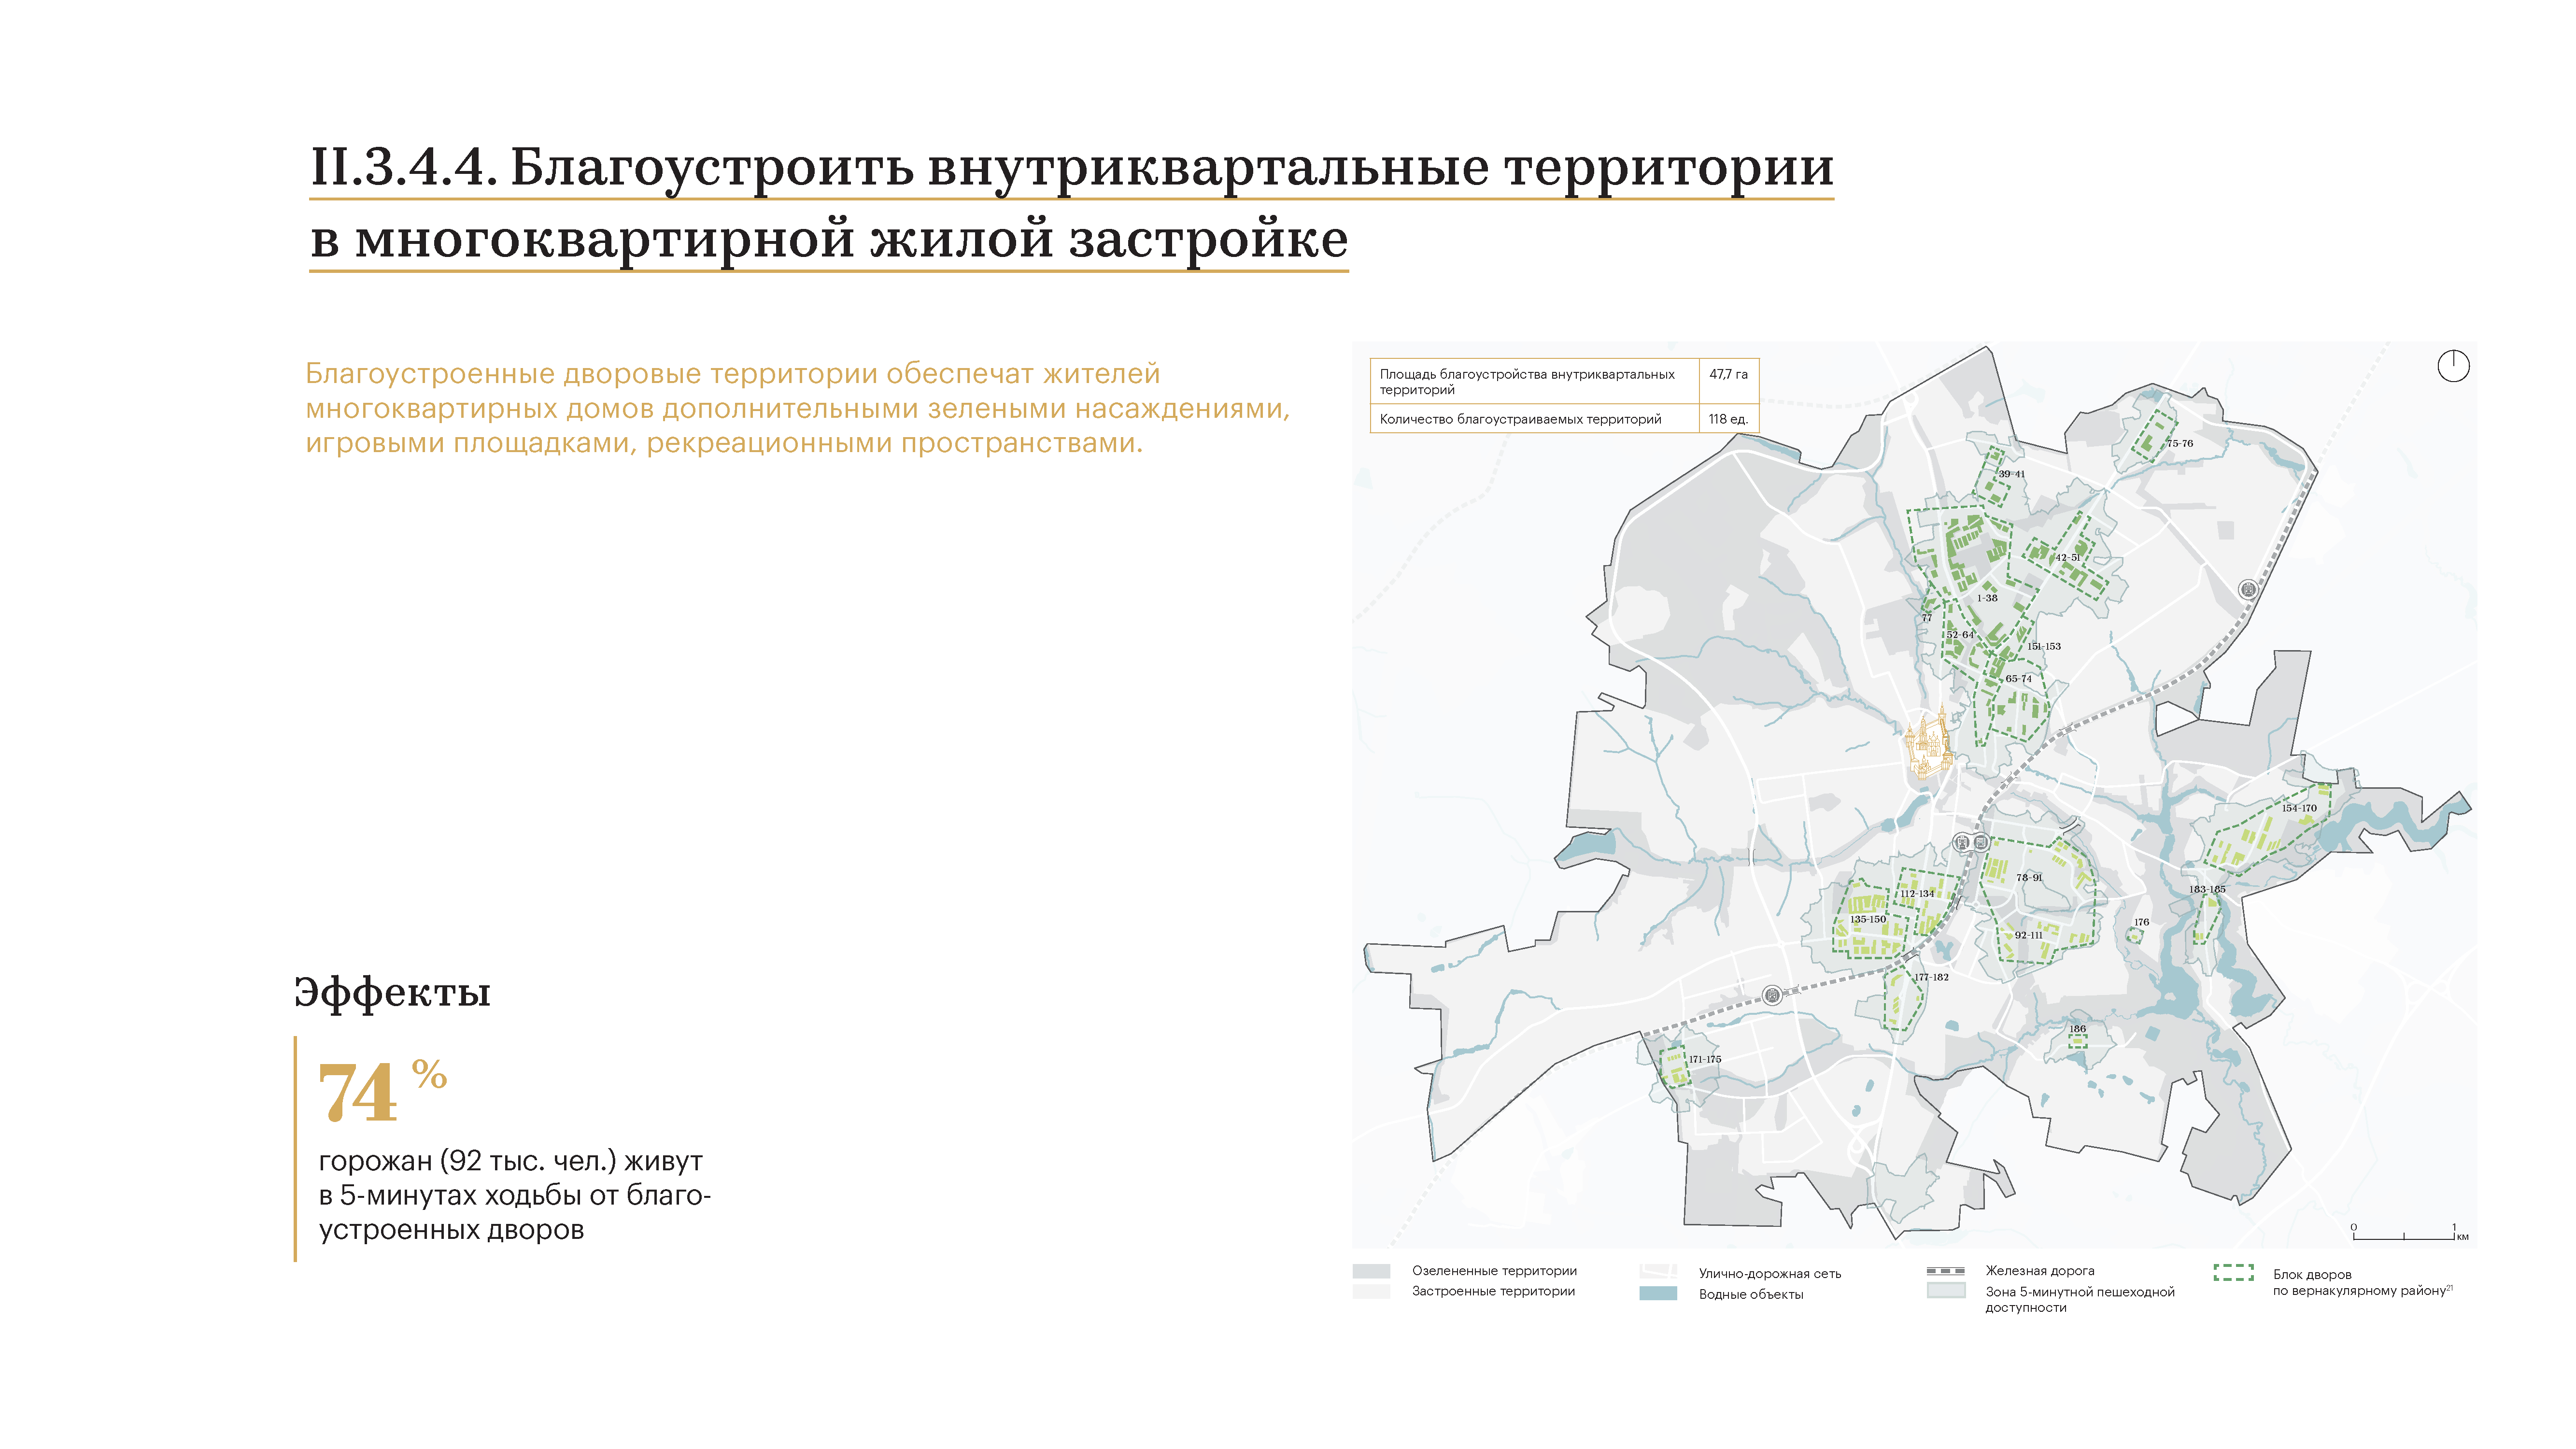
Task: Click the map label '154-170'
Action: 2299,808
